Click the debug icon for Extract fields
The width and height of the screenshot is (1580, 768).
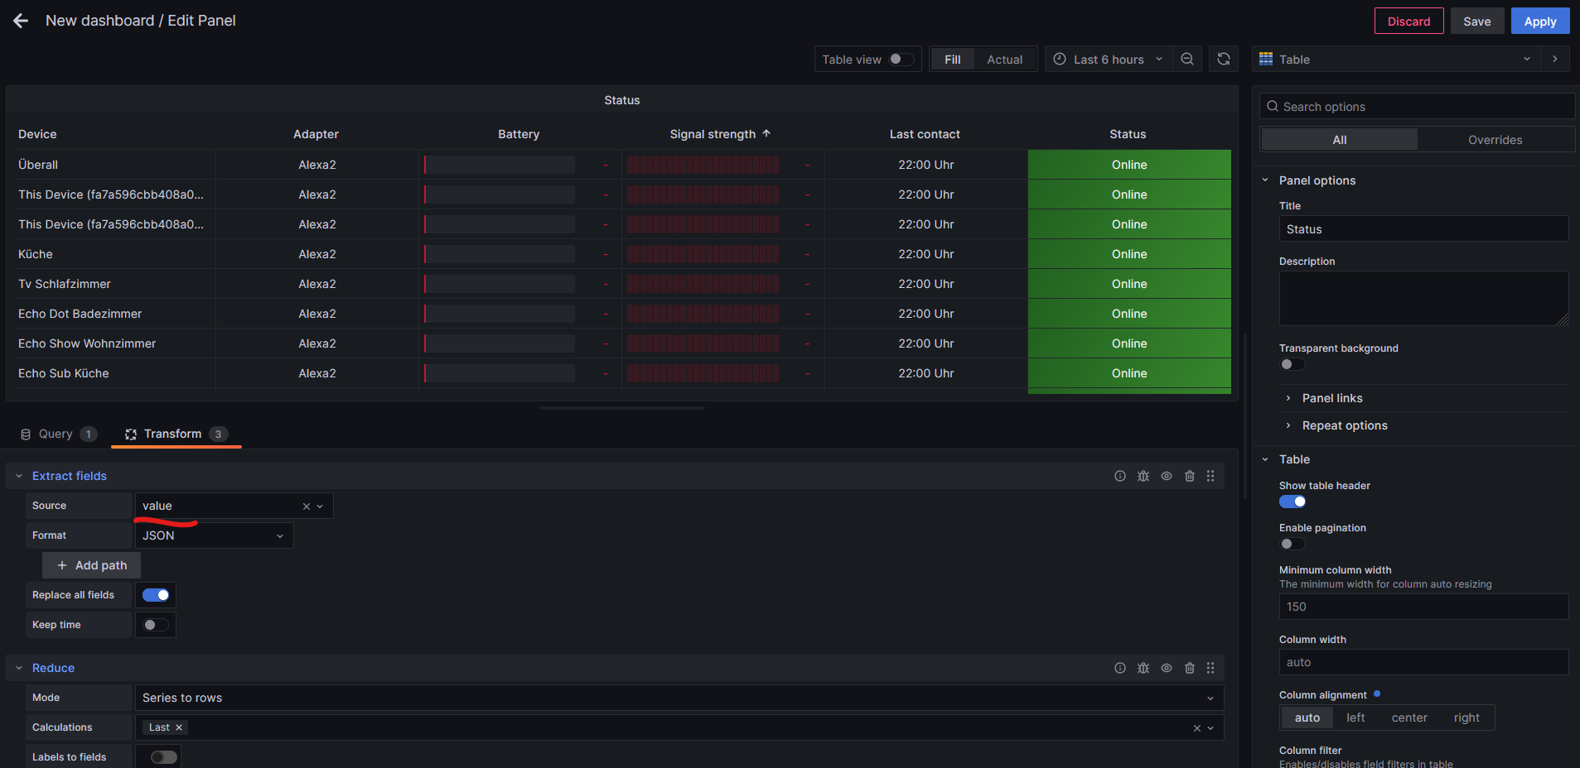point(1143,476)
